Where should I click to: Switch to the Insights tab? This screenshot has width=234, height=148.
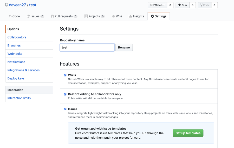(x=136, y=16)
